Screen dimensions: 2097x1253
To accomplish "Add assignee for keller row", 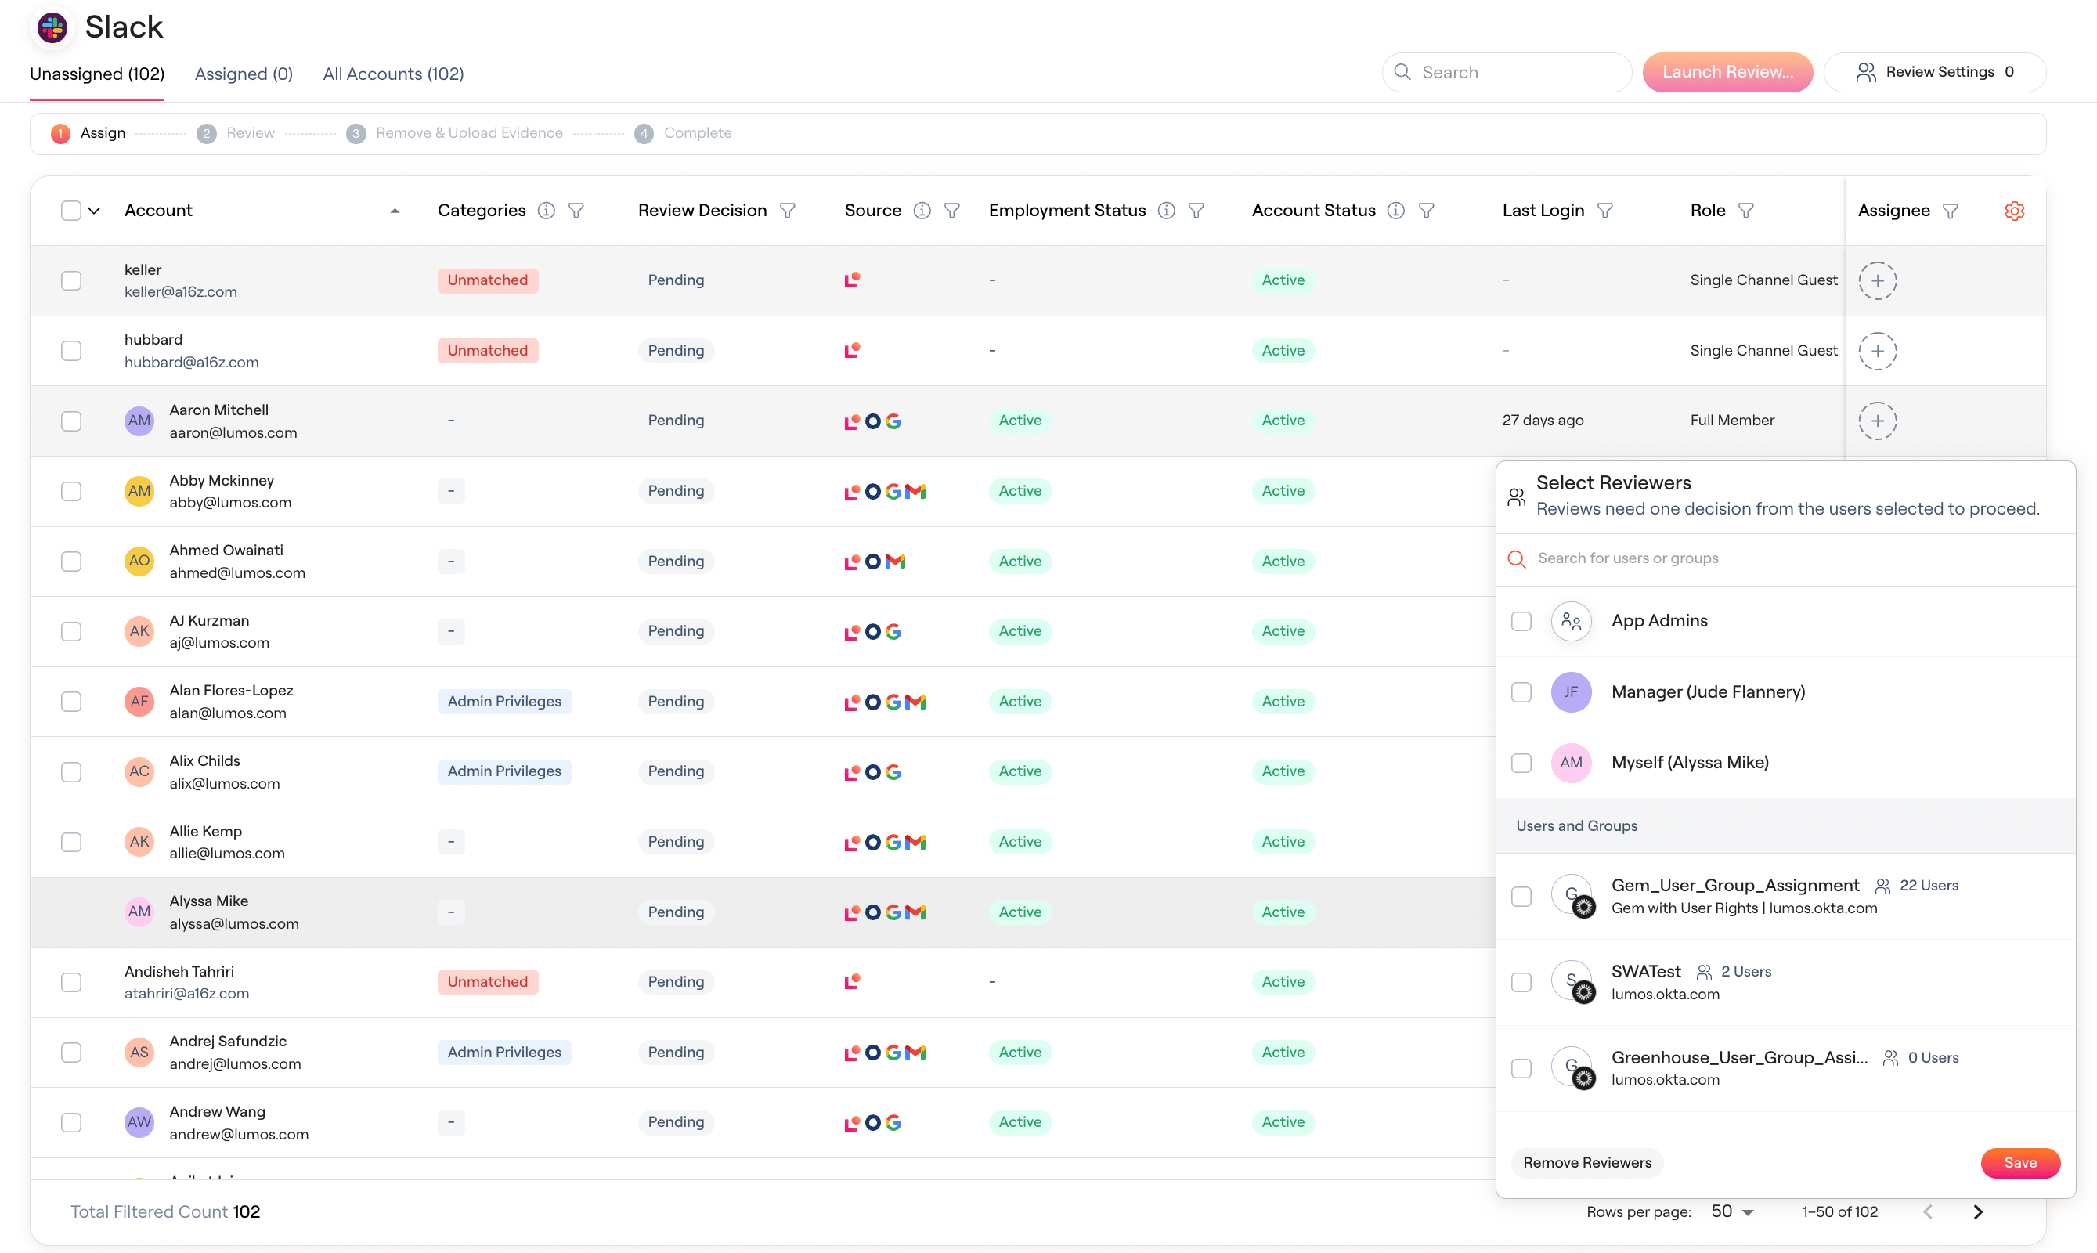I will click(1878, 280).
